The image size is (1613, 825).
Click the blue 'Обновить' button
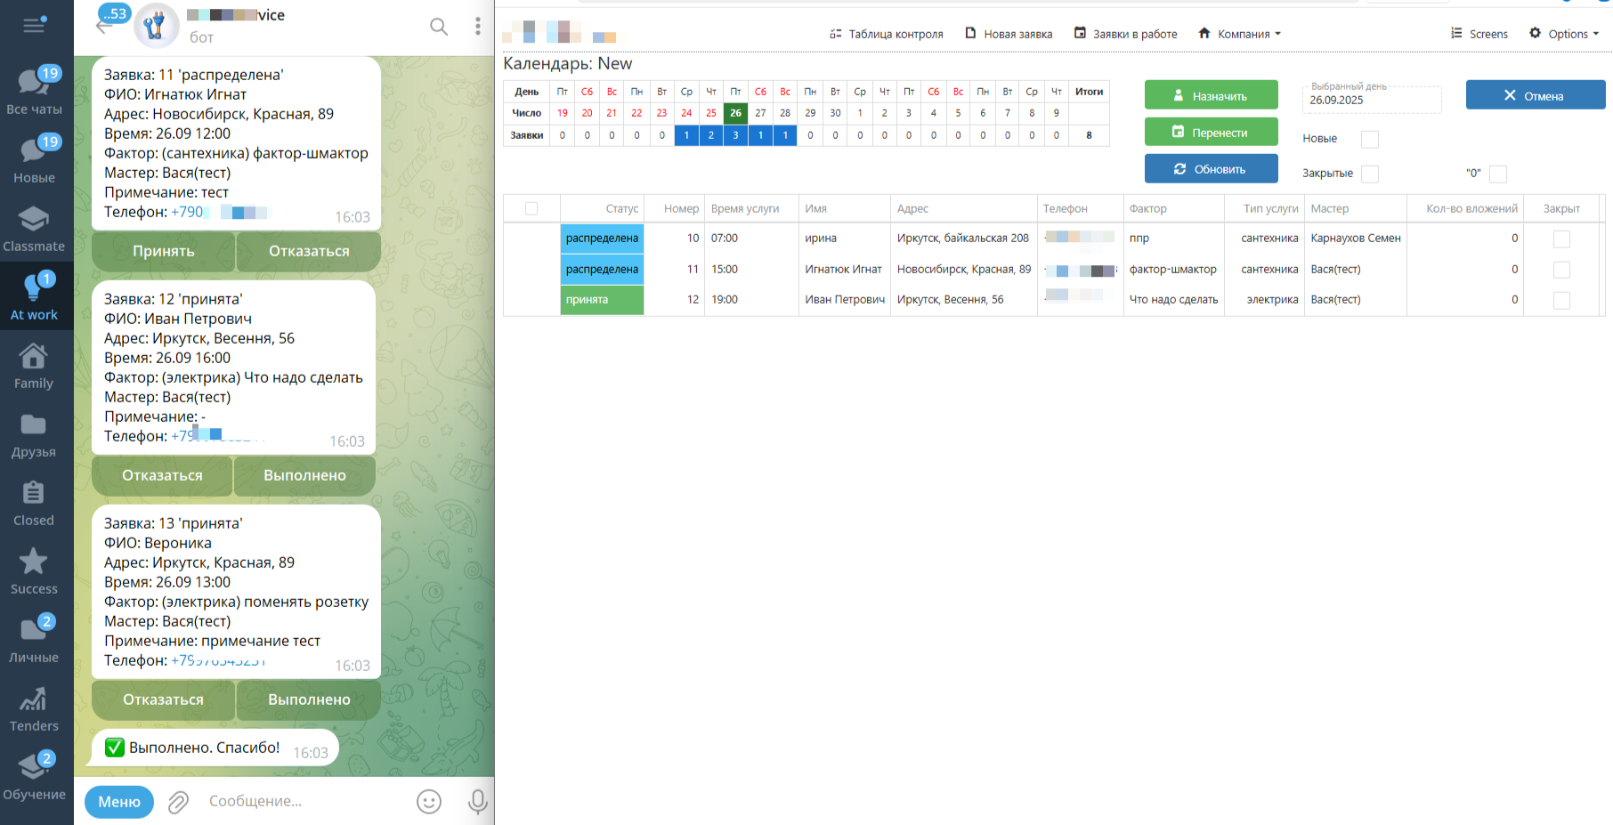[x=1211, y=168]
